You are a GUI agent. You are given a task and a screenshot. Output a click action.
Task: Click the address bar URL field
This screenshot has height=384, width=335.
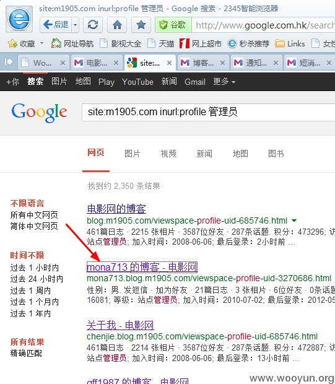[263, 25]
